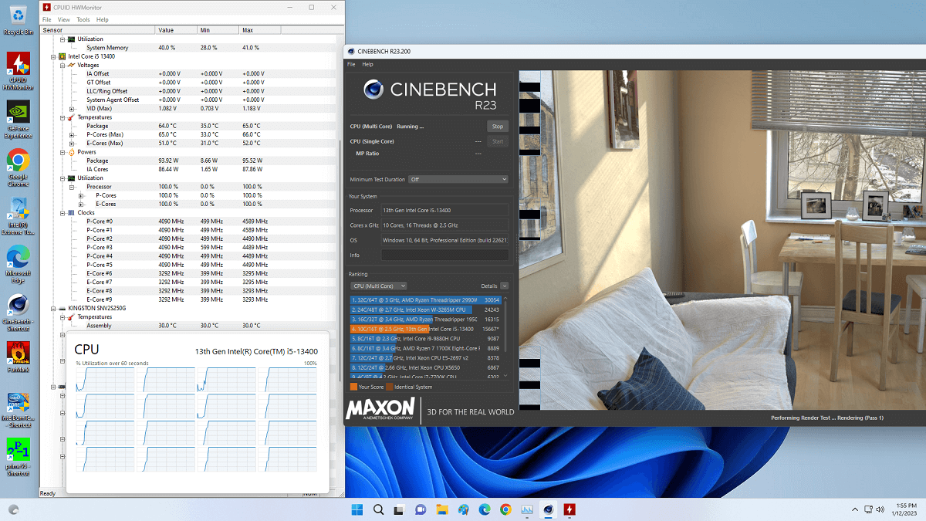Screen dimensions: 926x521
Task: Open taskbar Search magnifier
Action: coord(379,509)
